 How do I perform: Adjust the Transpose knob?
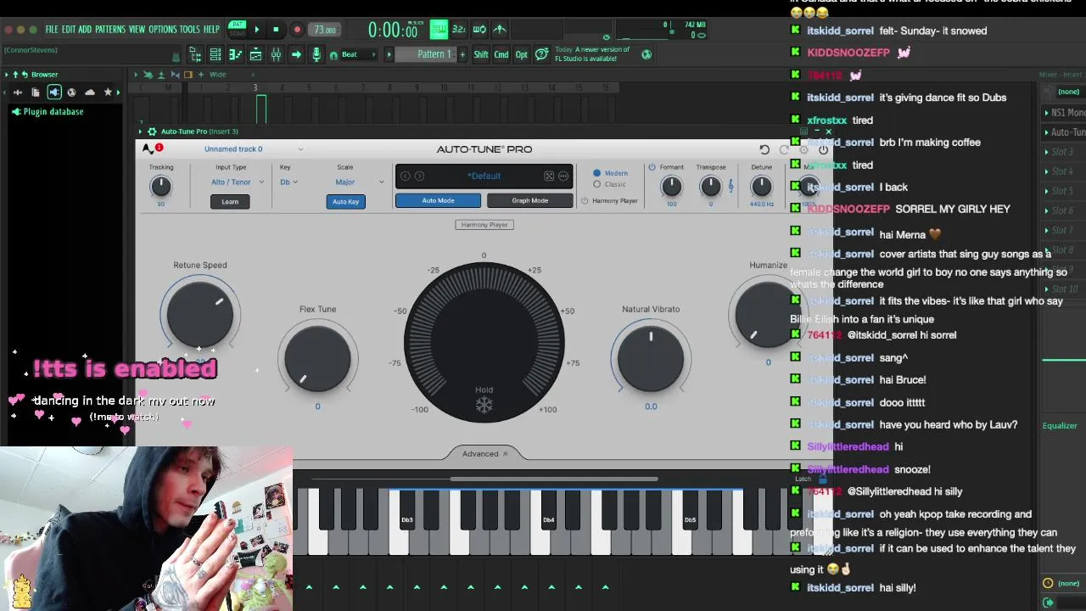pyautogui.click(x=711, y=186)
